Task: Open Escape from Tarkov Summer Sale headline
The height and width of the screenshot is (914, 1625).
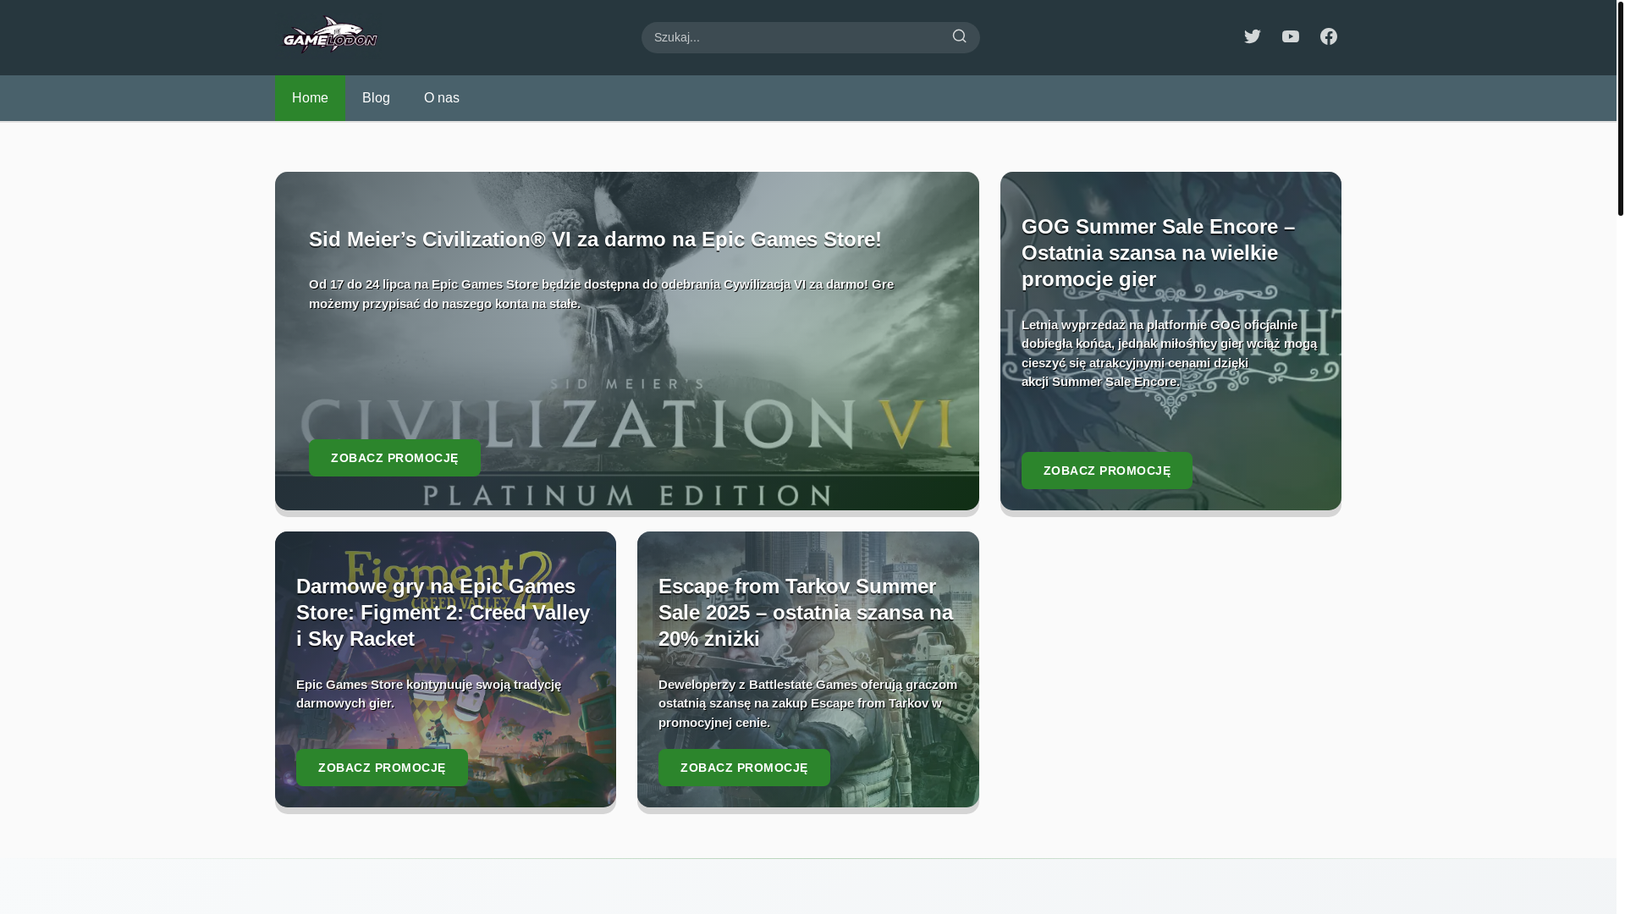Action: click(806, 613)
